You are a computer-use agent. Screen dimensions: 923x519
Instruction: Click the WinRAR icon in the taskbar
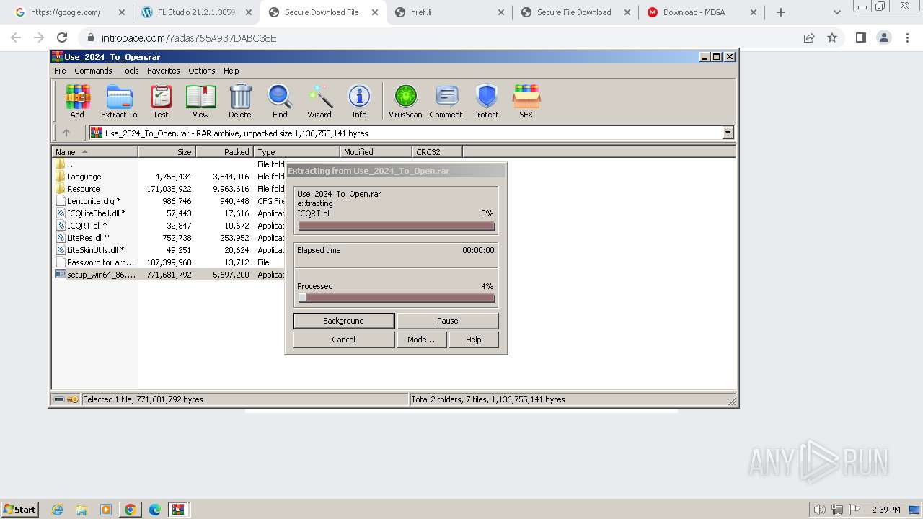[x=178, y=510]
